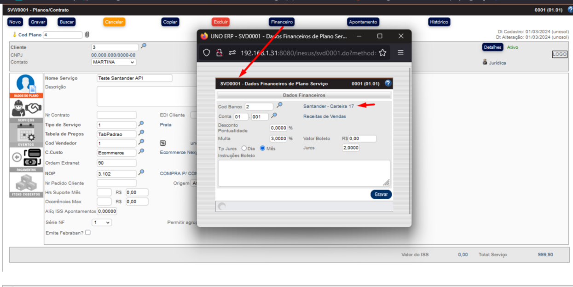Select the Dia radio for Tp Juros
Screen dimensions: 573x287
pos(244,149)
